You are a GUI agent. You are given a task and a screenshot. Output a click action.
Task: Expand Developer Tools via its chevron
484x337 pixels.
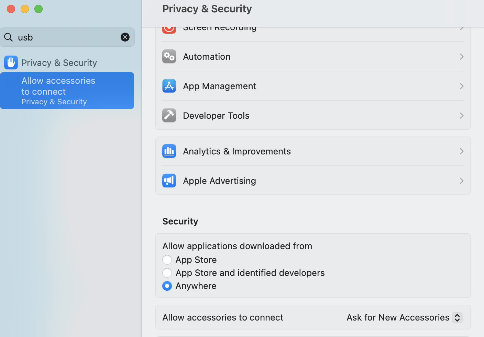[461, 116]
